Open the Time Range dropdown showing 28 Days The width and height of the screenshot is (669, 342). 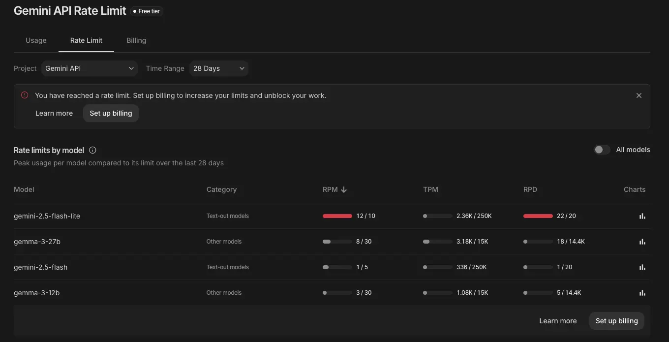tap(219, 68)
